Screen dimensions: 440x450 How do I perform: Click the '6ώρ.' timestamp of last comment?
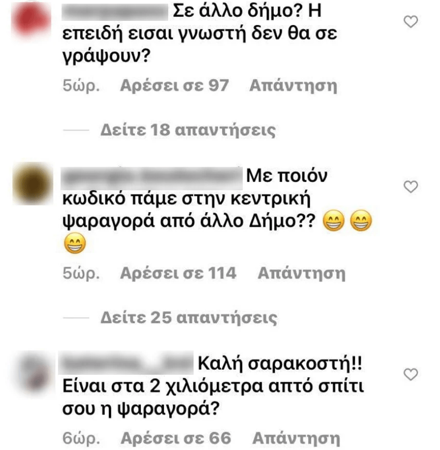click(81, 438)
